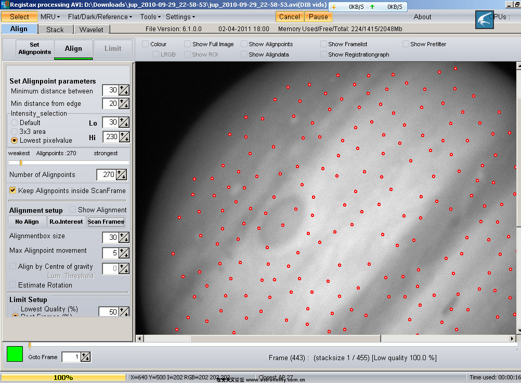The height and width of the screenshot is (383, 521).
Task: Click the Number of Alignpoints field
Action: click(106, 175)
